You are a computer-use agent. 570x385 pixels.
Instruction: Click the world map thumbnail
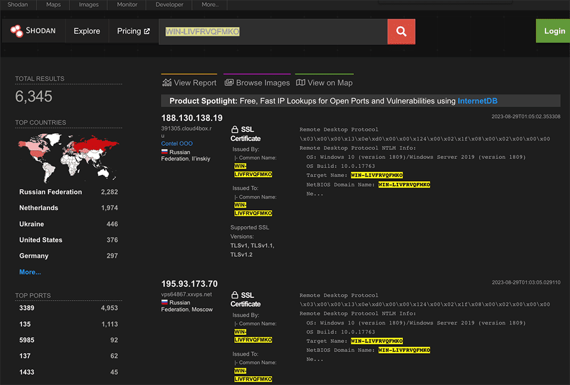pos(68,155)
